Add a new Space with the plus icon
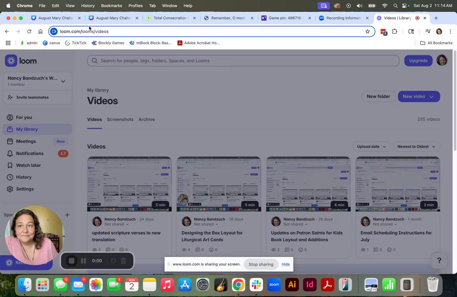 (x=67, y=215)
